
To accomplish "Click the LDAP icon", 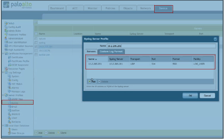I will coord(9,118).
